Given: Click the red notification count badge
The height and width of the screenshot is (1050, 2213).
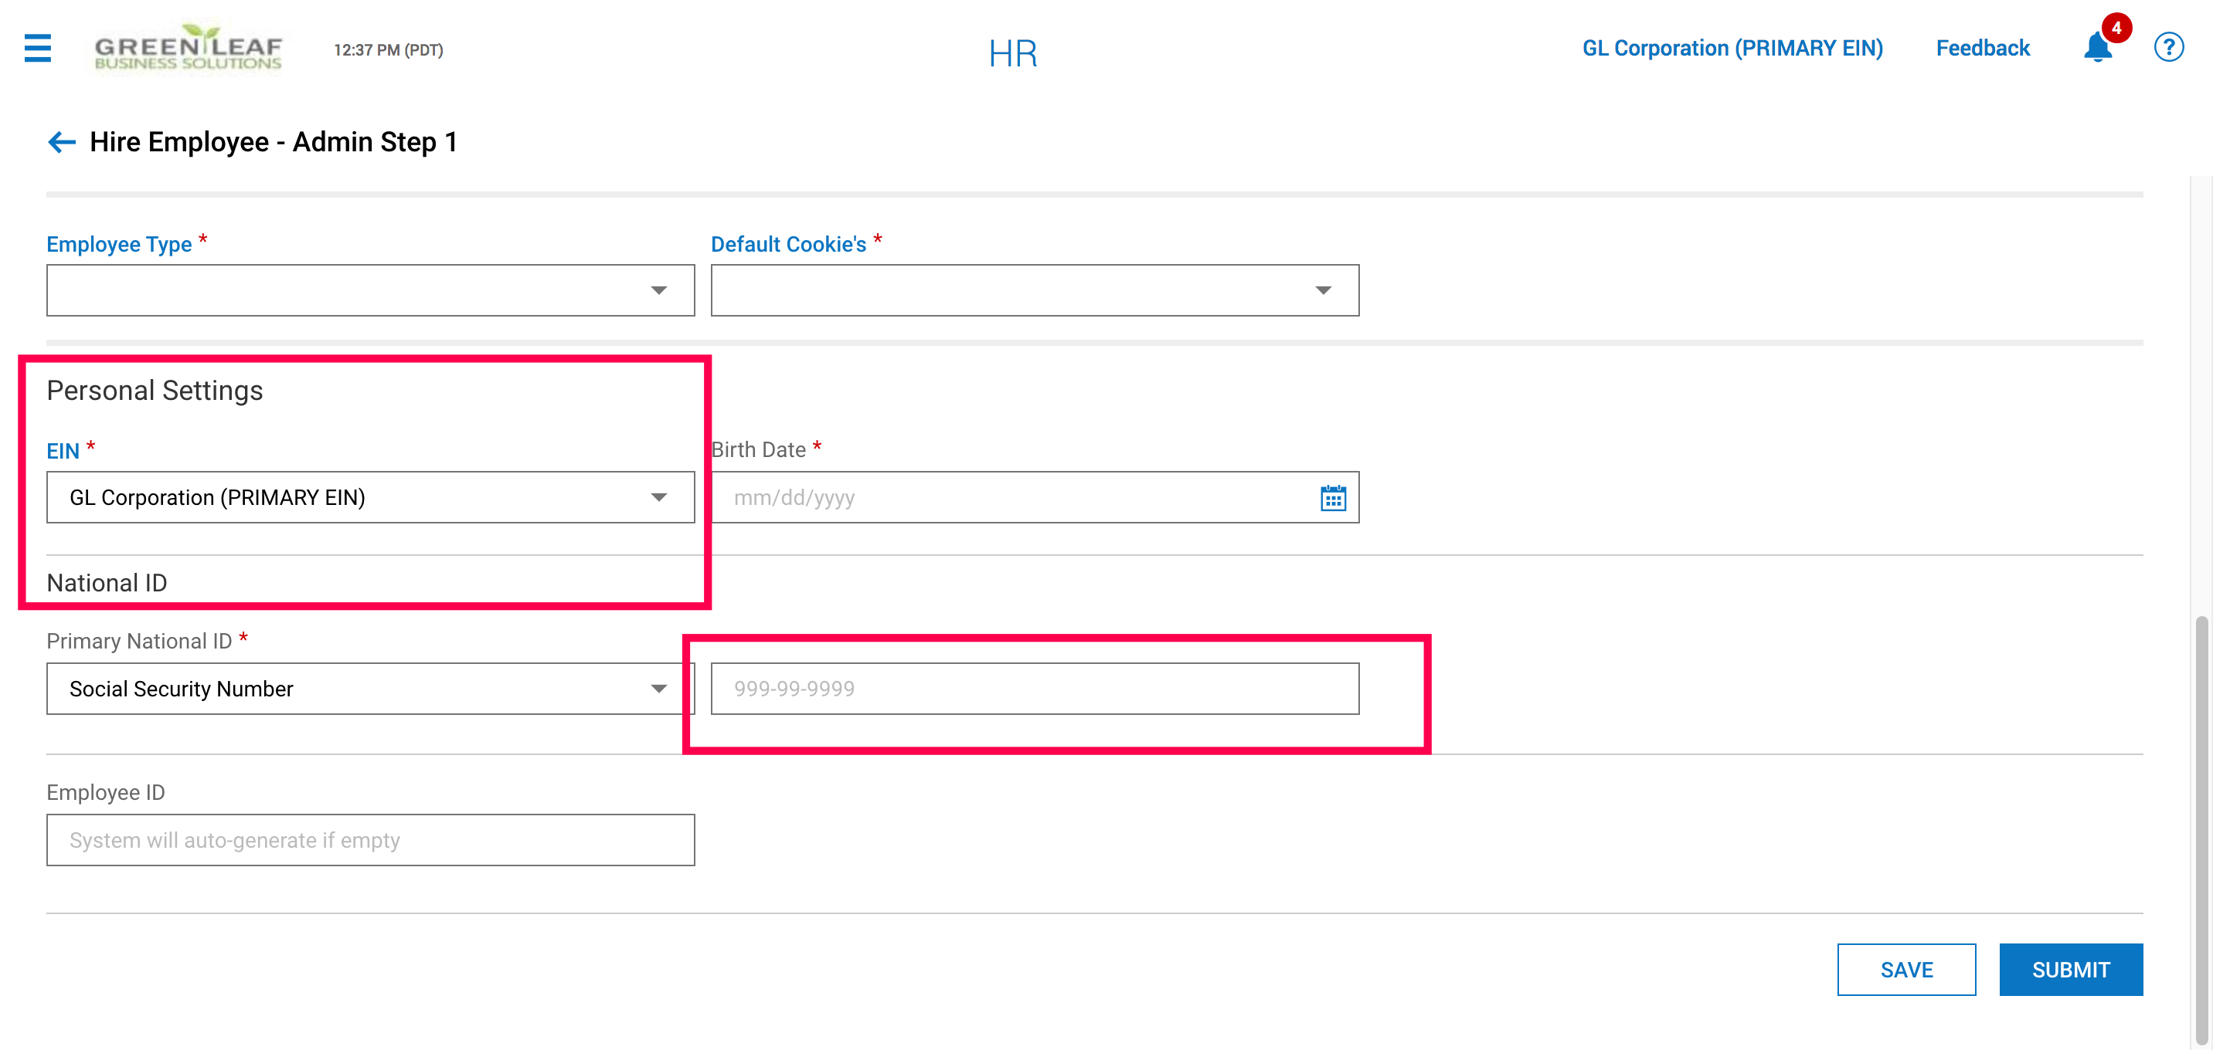Looking at the screenshot, I should pos(2116,29).
